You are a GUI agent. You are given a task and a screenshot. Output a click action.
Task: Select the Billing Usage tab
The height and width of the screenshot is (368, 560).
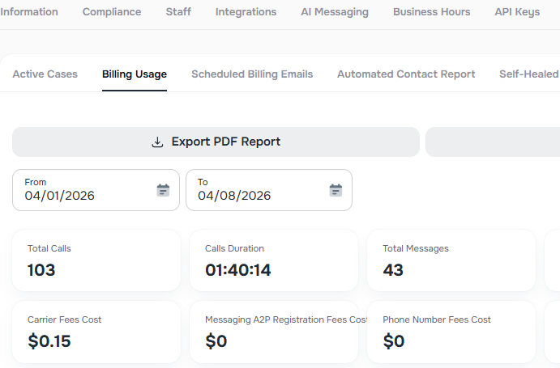pos(135,74)
